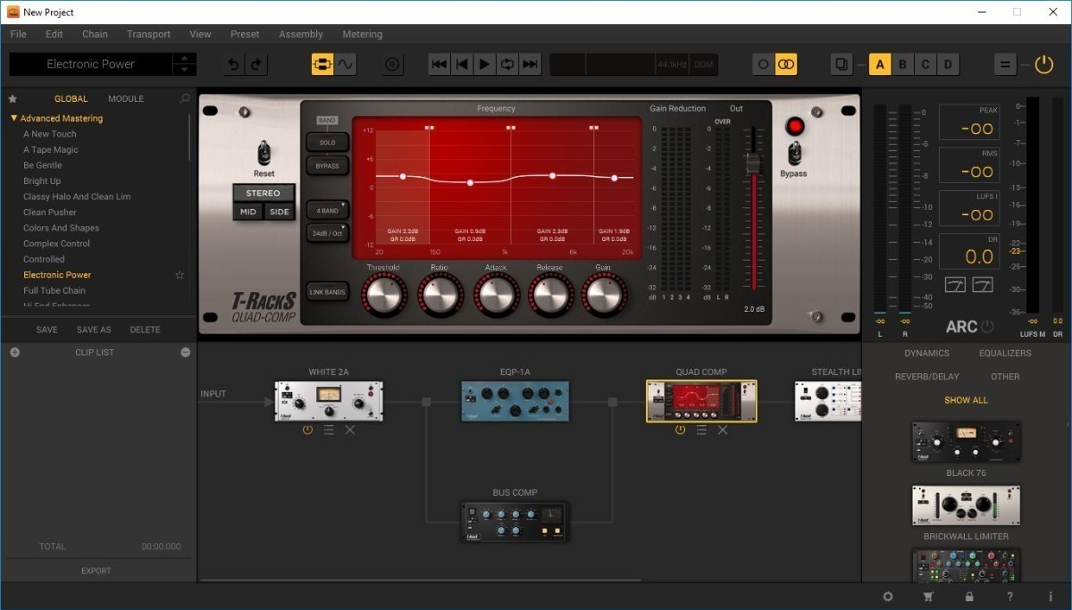Screen dimensions: 1072x610
Task: Flip the Quad-Comp Reset switch
Action: (x=264, y=152)
